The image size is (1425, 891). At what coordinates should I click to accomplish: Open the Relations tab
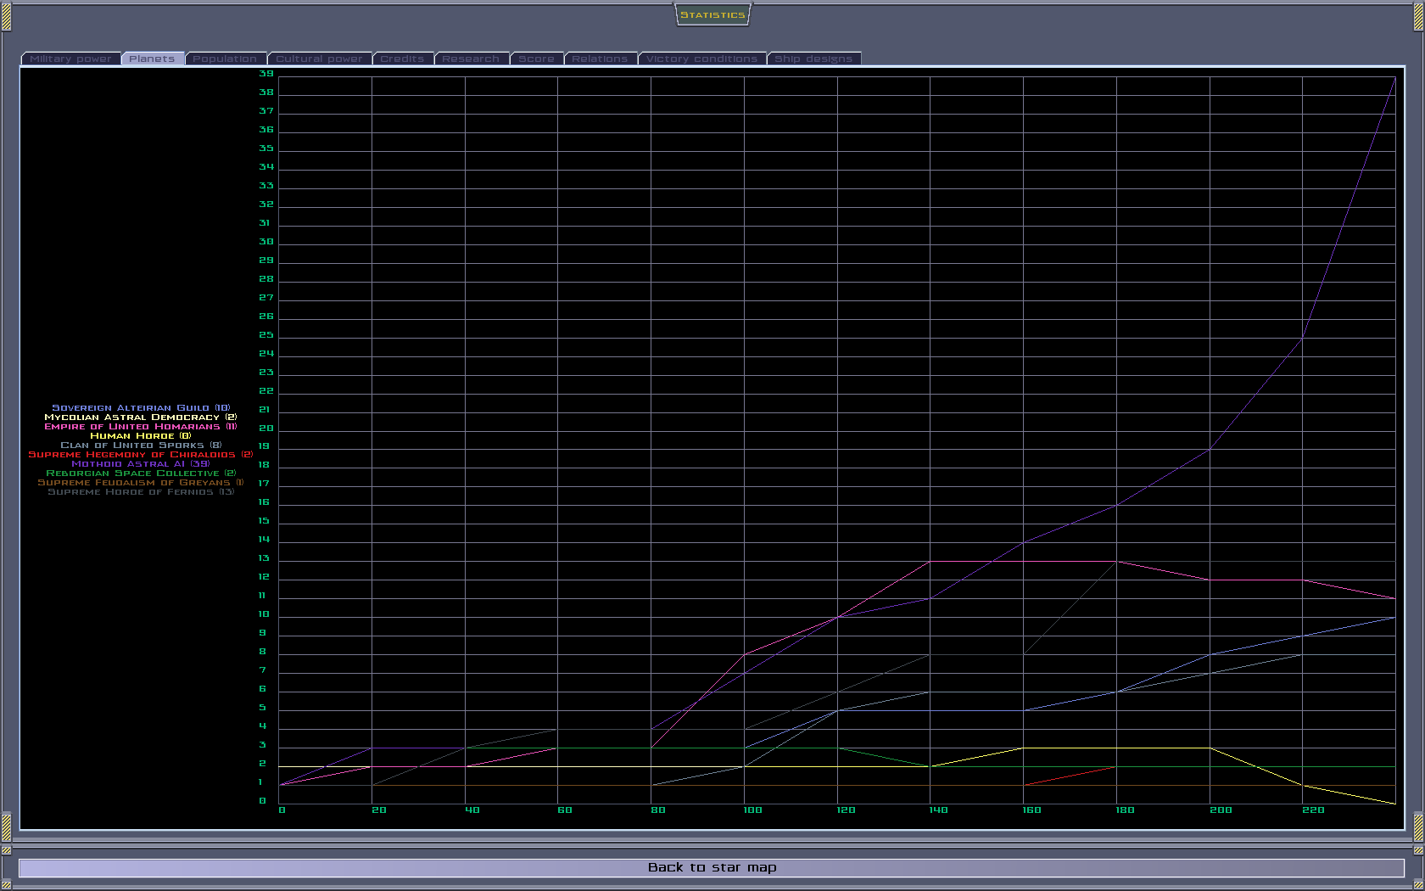600,59
